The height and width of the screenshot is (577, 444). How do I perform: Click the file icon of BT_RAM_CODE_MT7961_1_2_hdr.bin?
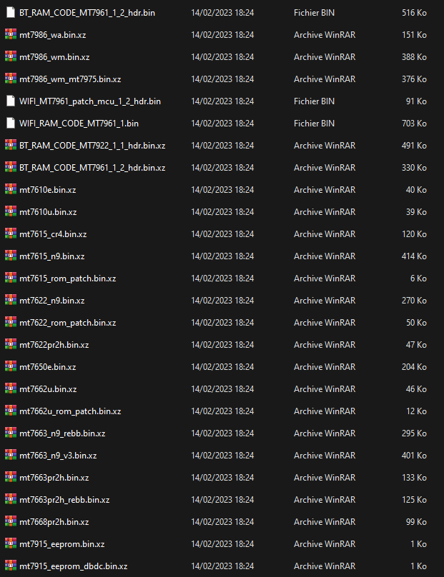(10, 13)
